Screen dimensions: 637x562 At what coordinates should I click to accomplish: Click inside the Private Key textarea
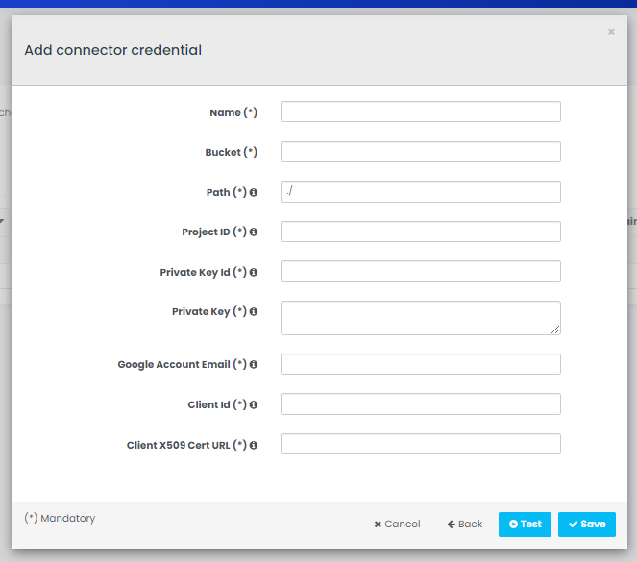point(420,318)
